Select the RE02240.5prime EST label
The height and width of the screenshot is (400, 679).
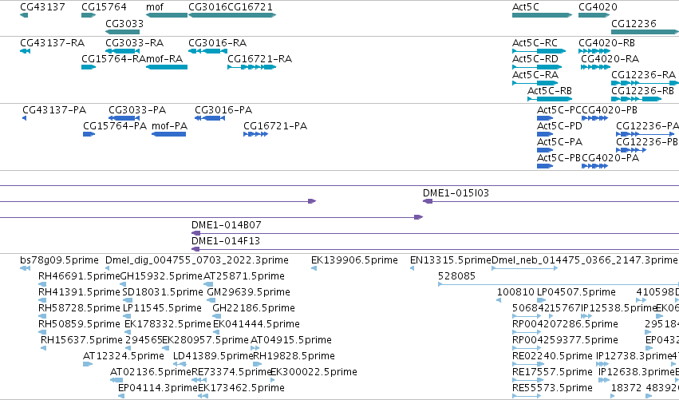(552, 356)
